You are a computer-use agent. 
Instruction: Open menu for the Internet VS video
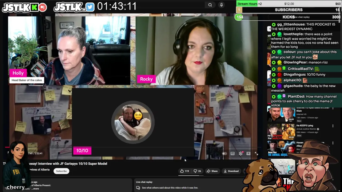coord(333,108)
